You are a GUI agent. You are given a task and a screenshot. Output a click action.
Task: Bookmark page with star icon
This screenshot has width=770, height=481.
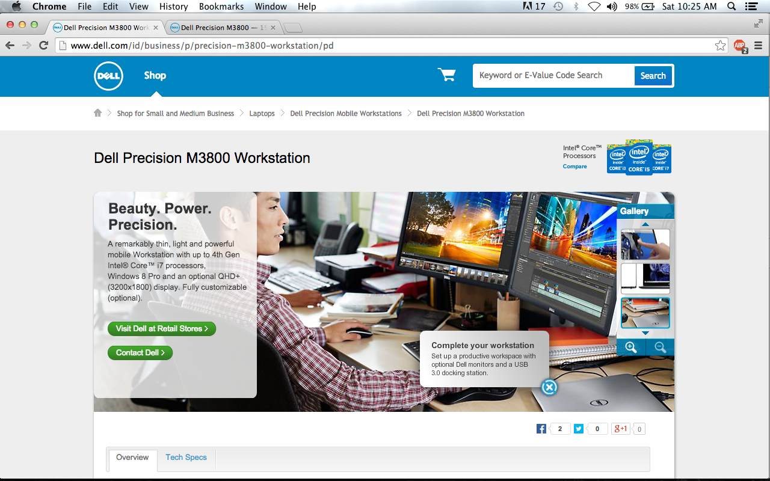pyautogui.click(x=720, y=46)
